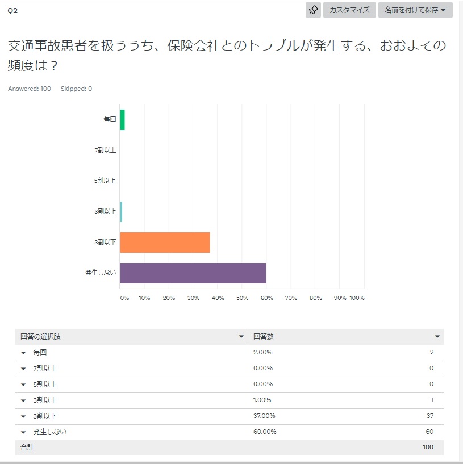Expand the 3割以下 row arrow
This screenshot has width=463, height=464.
point(23,416)
